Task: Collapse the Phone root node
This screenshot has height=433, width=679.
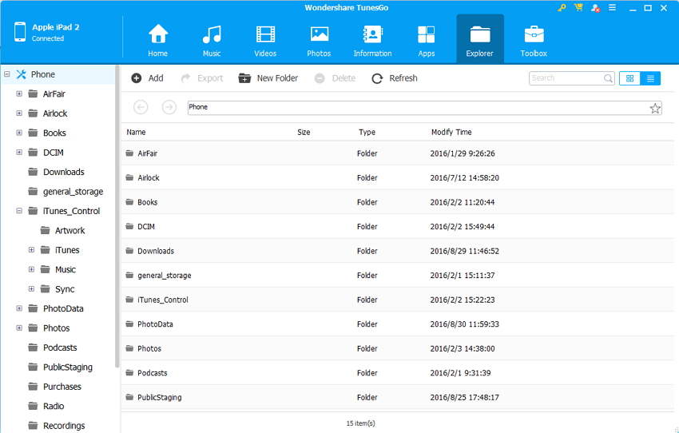Action: coord(7,74)
